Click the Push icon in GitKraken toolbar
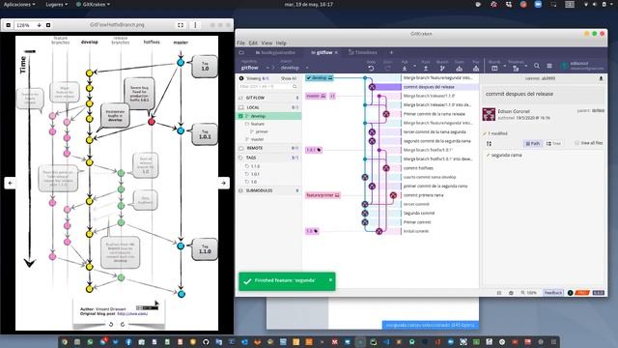The image size is (618, 348). (426, 69)
